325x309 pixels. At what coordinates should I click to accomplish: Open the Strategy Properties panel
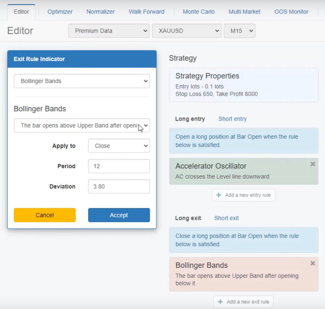click(x=243, y=85)
